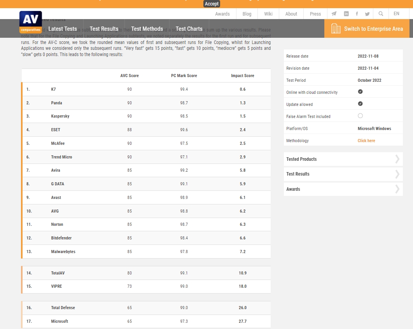Image resolution: width=413 pixels, height=329 pixels.
Task: Open the Blog link
Action: coord(247,14)
